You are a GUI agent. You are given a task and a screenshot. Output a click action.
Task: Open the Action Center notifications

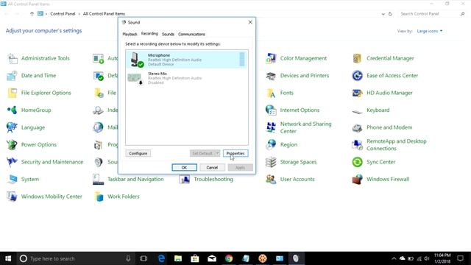coord(461,258)
